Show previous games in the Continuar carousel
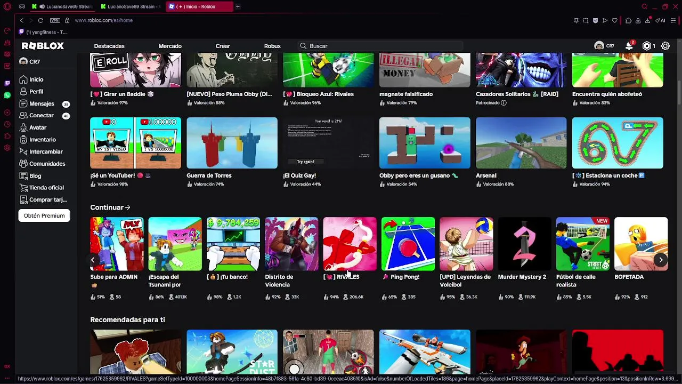This screenshot has width=682, height=384. tap(93, 260)
